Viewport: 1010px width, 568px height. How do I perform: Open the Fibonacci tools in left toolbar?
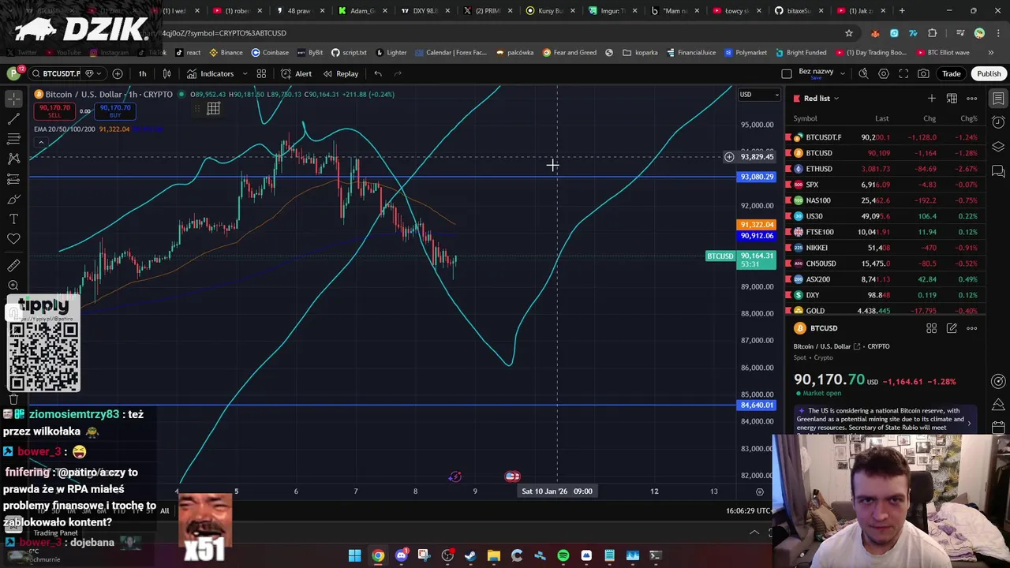tap(13, 139)
